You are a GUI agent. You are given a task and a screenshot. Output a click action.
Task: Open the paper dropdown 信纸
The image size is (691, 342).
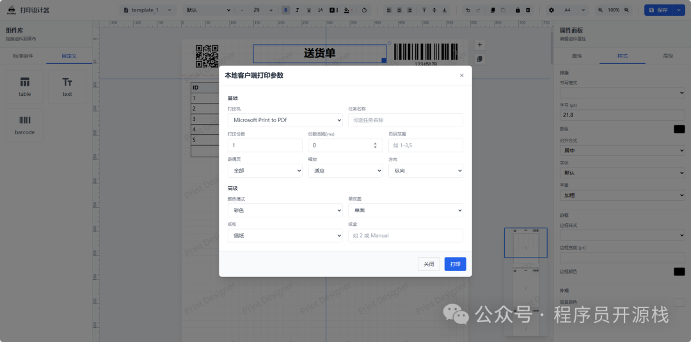pyautogui.click(x=285, y=235)
